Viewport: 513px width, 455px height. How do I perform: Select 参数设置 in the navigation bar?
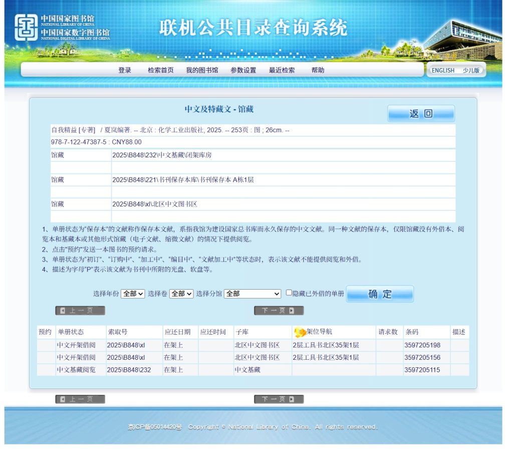coord(243,70)
